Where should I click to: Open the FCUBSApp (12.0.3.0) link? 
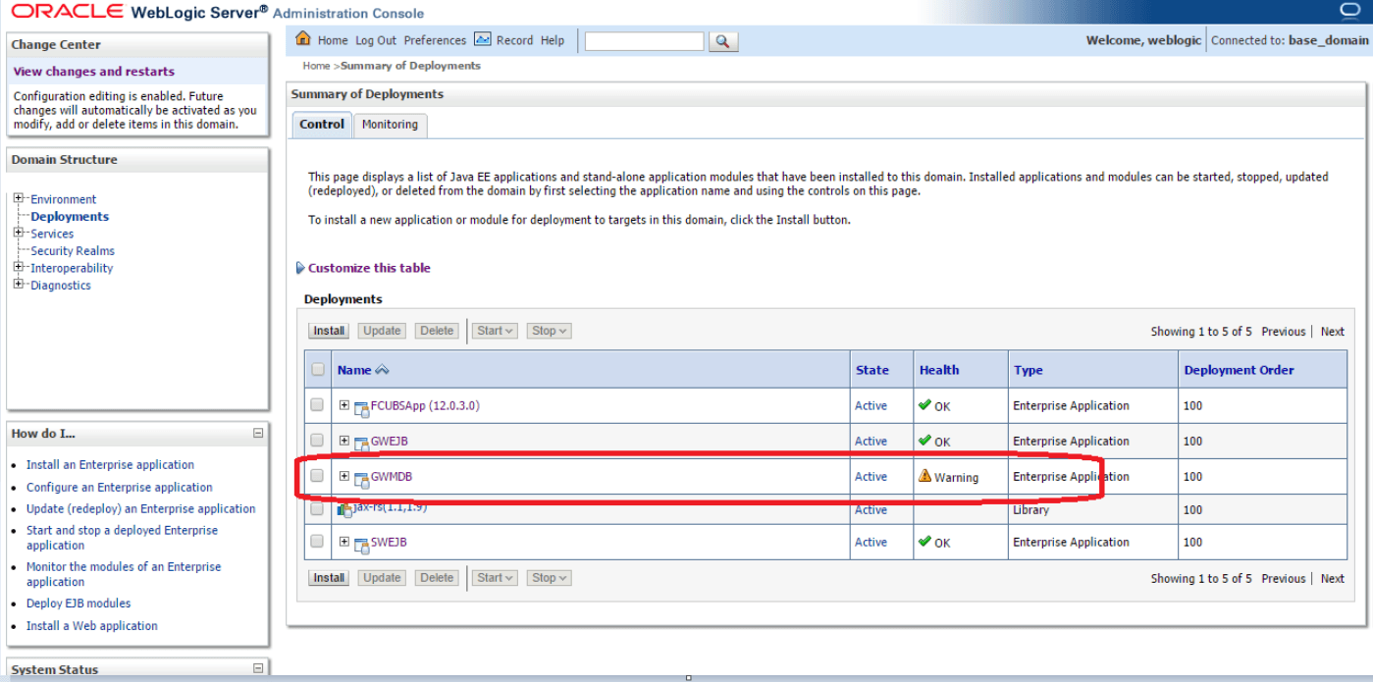point(425,405)
